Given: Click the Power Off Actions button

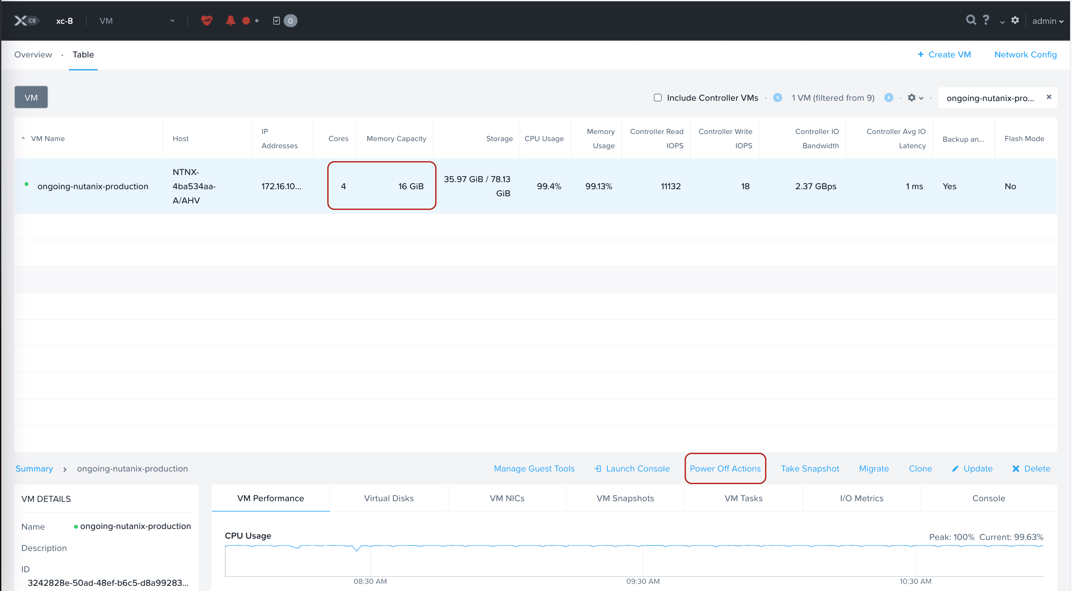Looking at the screenshot, I should coord(725,468).
